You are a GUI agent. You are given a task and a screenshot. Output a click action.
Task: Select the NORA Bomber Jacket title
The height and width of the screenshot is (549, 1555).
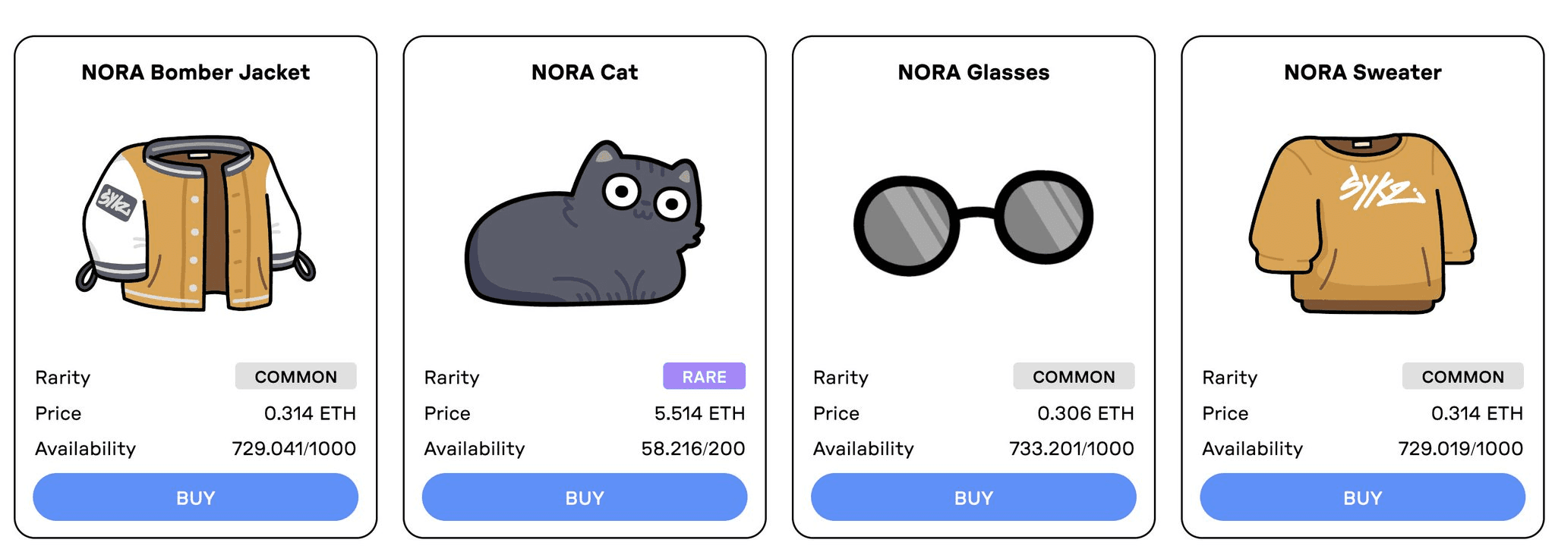[196, 72]
